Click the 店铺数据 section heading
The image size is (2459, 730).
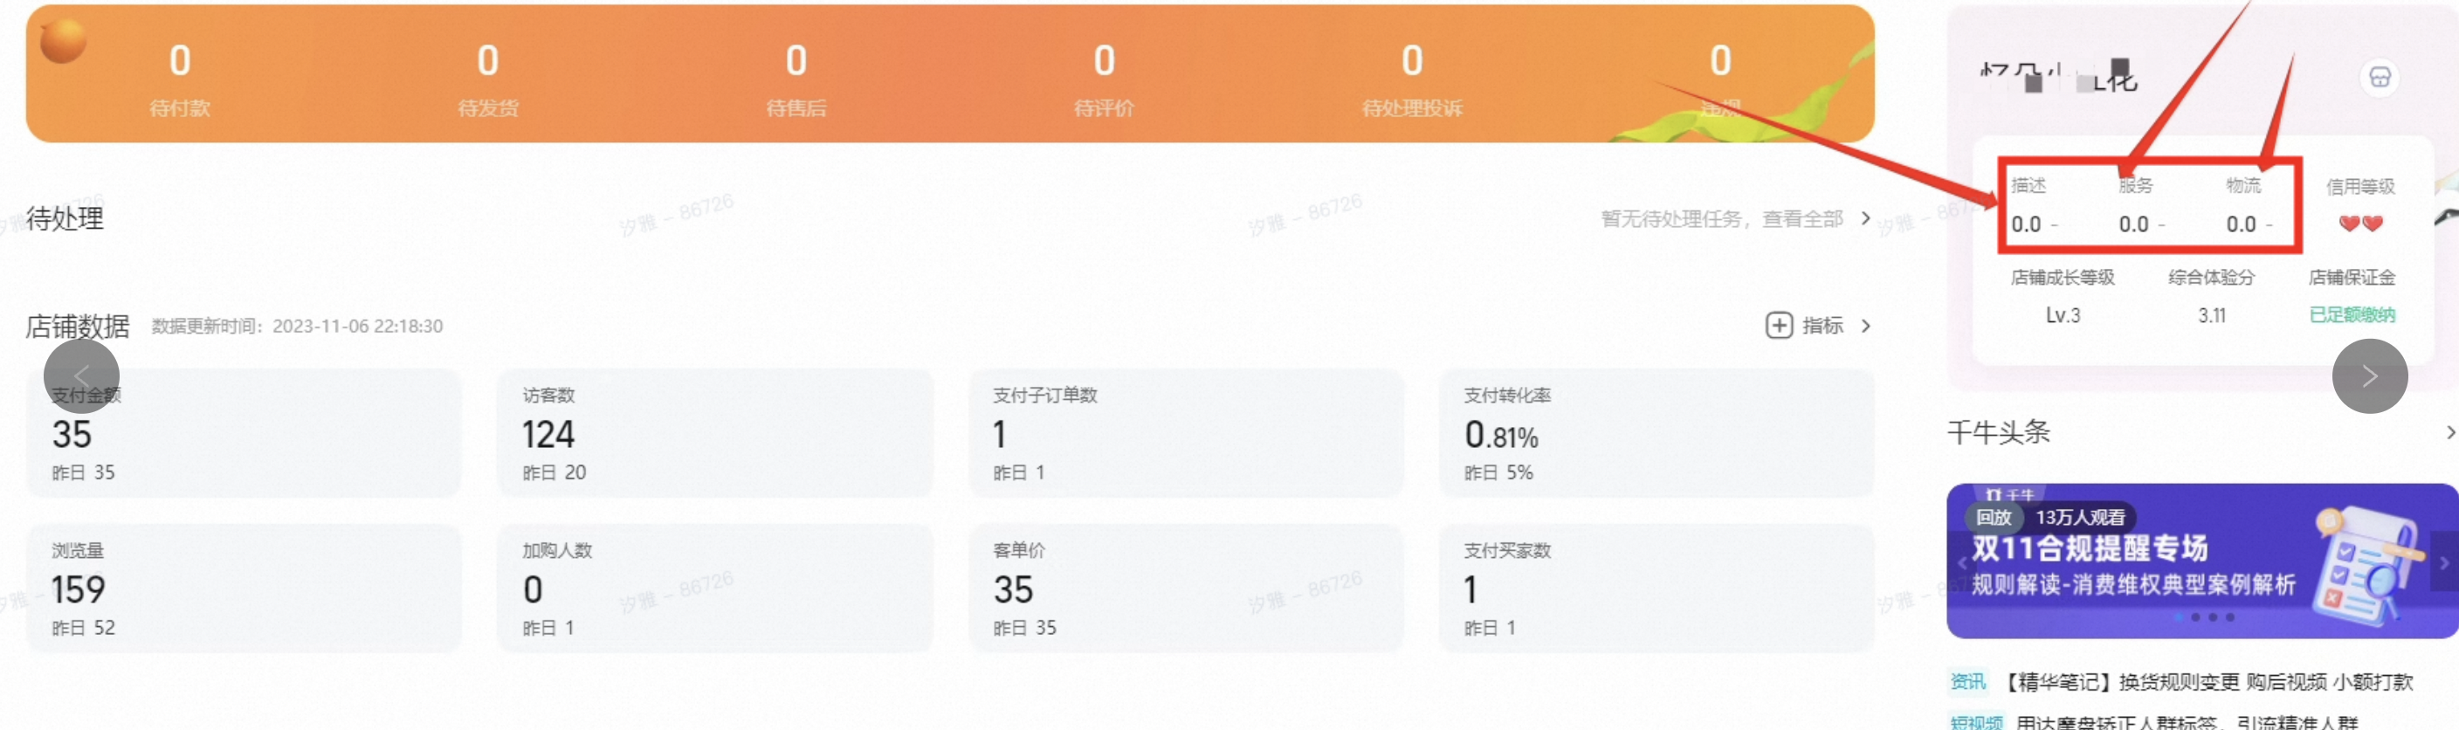[78, 327]
